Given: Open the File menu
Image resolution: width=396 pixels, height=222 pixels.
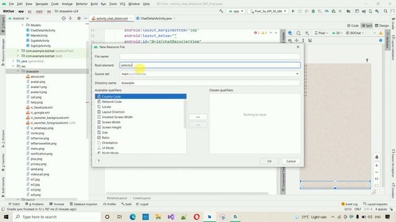Looking at the screenshot, I should point(11,4).
